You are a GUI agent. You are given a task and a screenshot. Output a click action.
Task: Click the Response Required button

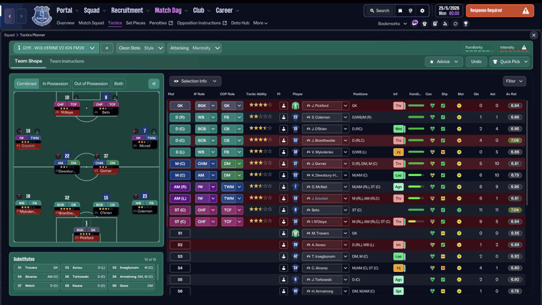pyautogui.click(x=499, y=11)
